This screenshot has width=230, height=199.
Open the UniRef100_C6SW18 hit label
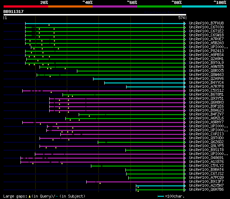point(206,35)
